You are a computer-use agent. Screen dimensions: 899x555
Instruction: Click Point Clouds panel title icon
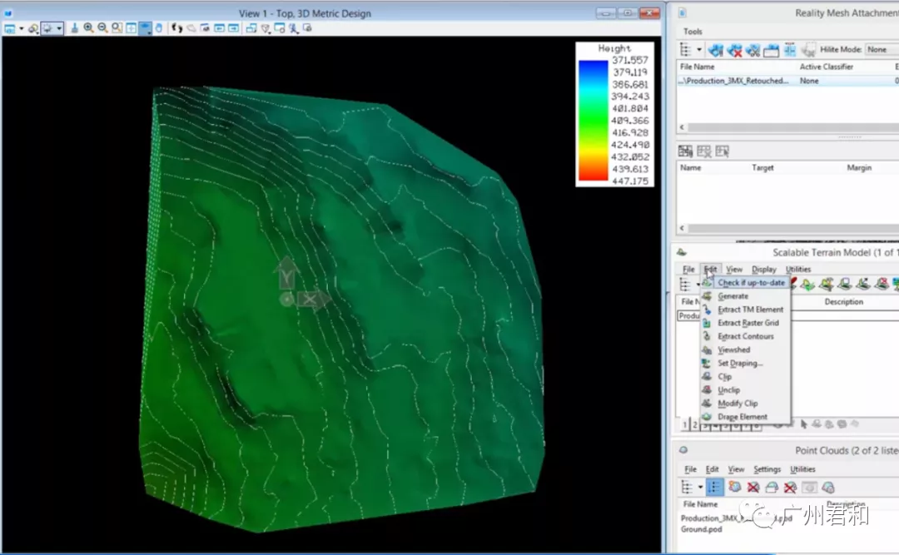(683, 450)
